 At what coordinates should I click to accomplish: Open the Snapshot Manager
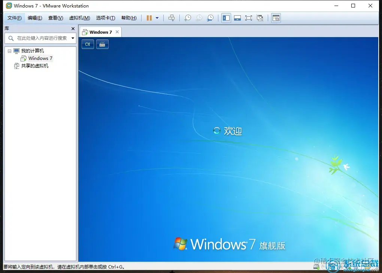point(210,18)
